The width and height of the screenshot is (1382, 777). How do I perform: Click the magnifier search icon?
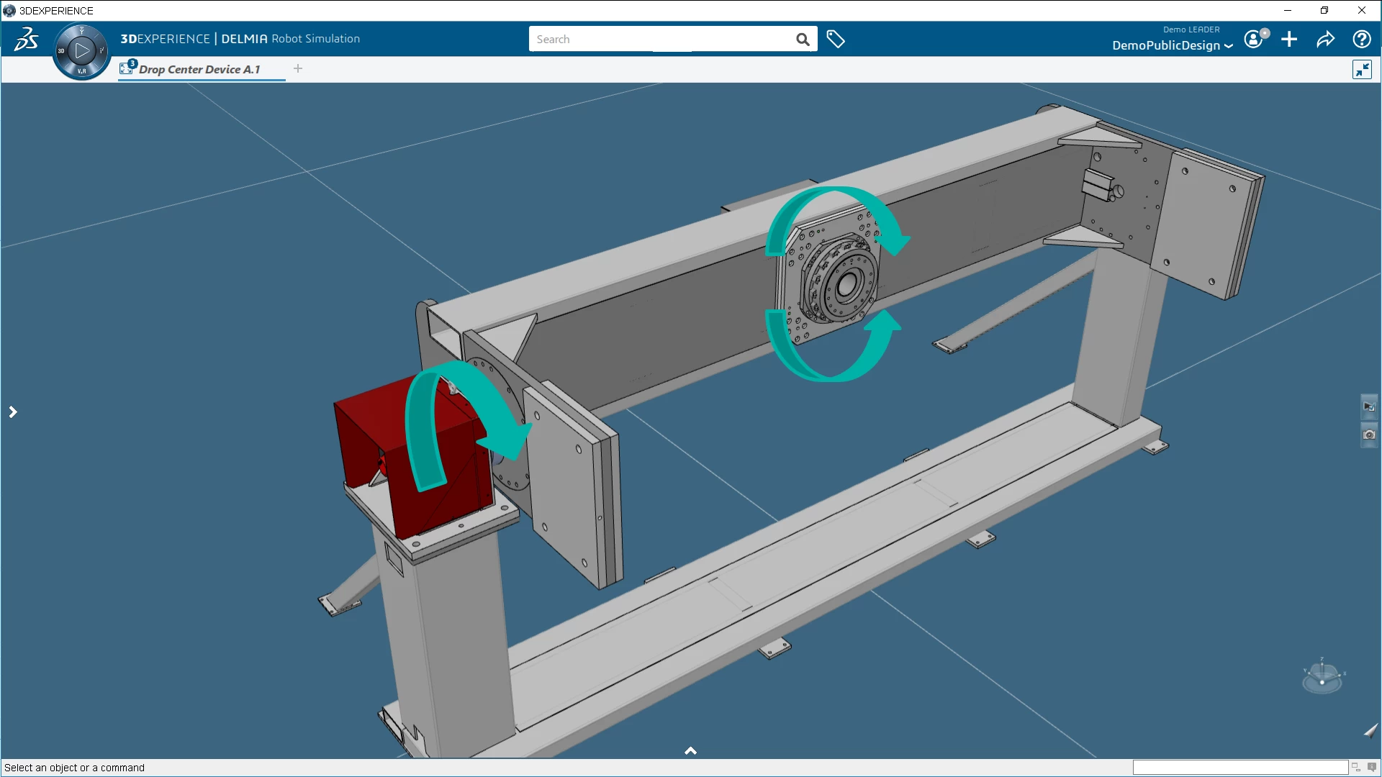803,40
